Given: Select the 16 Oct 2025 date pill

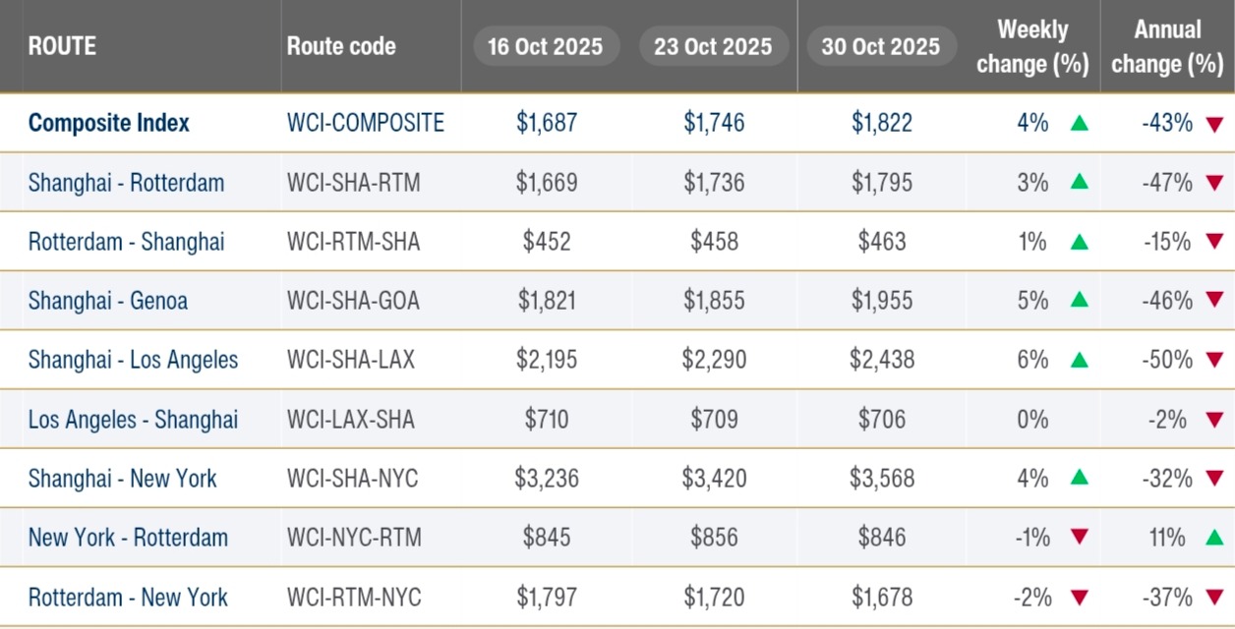Looking at the screenshot, I should tap(546, 46).
